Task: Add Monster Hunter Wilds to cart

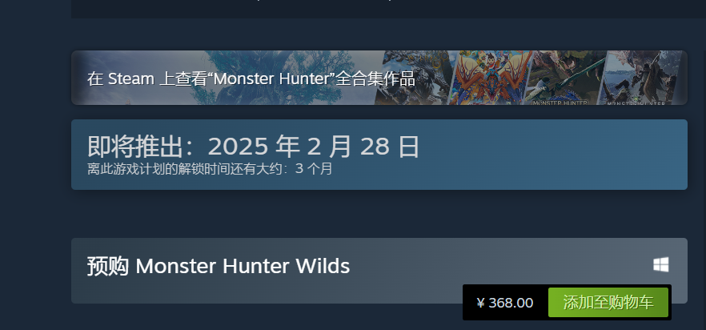Action: point(608,303)
